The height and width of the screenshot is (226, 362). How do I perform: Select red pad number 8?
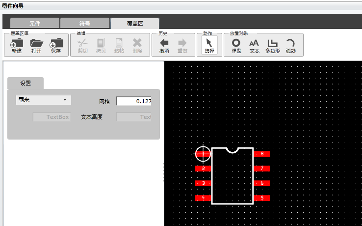click(262, 154)
